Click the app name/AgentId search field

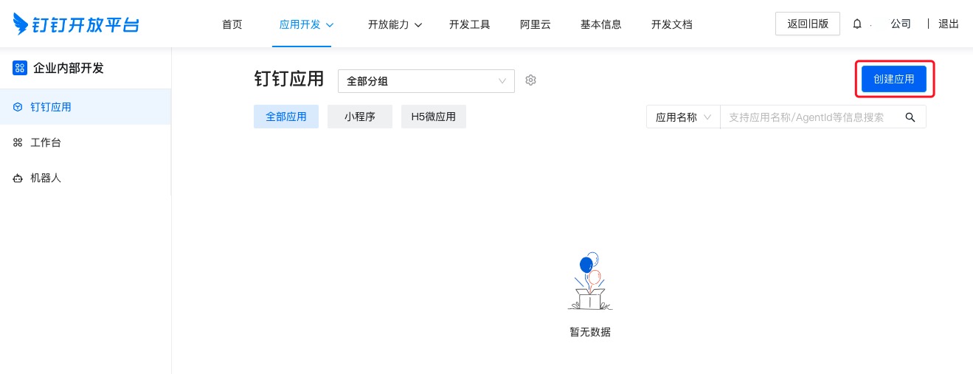click(x=813, y=117)
